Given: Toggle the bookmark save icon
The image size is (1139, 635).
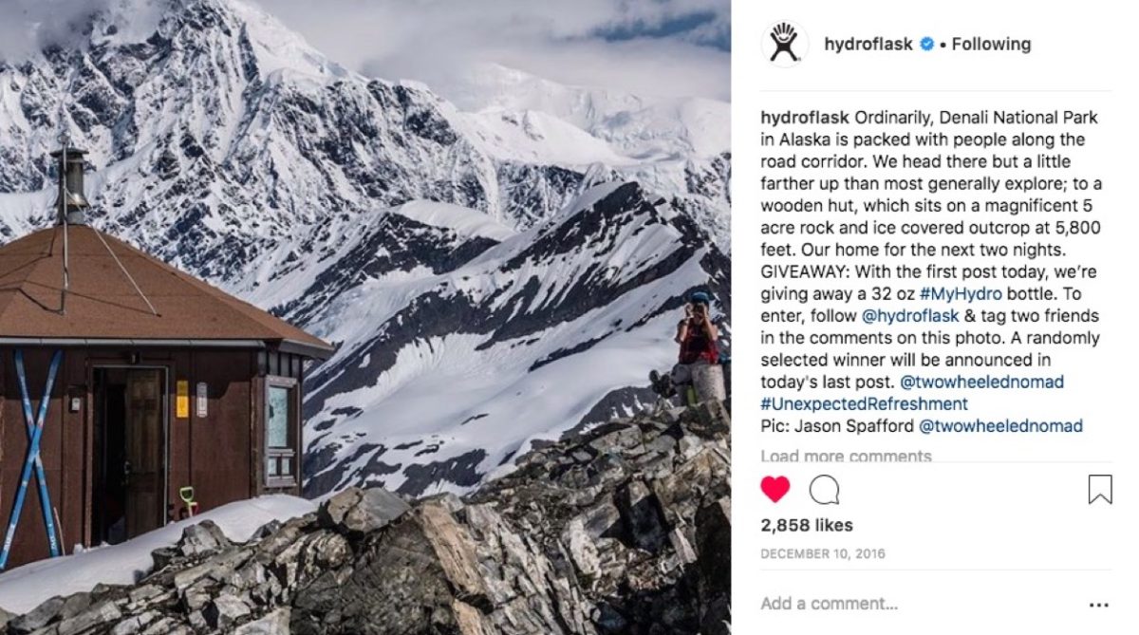Looking at the screenshot, I should click(x=1099, y=490).
